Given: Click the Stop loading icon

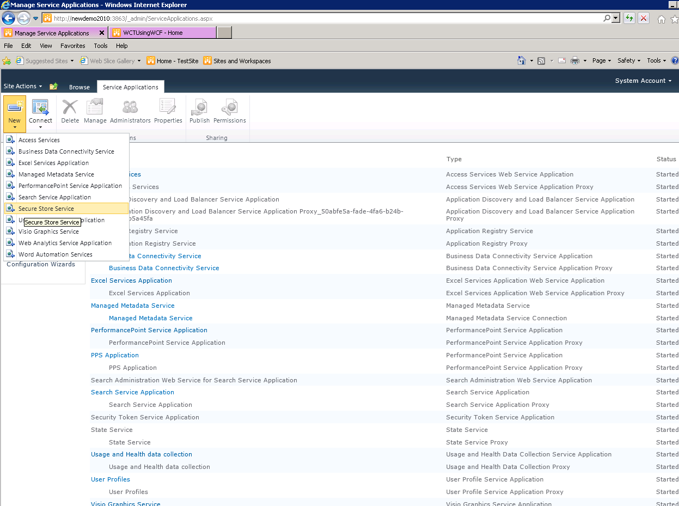Looking at the screenshot, I should point(644,18).
